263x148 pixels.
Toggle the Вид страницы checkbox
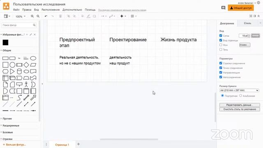221,40
